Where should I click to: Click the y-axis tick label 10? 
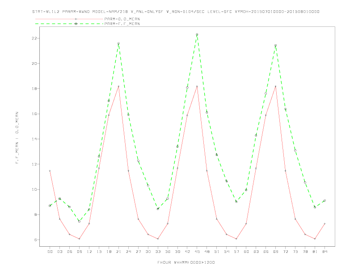click(x=34, y=189)
